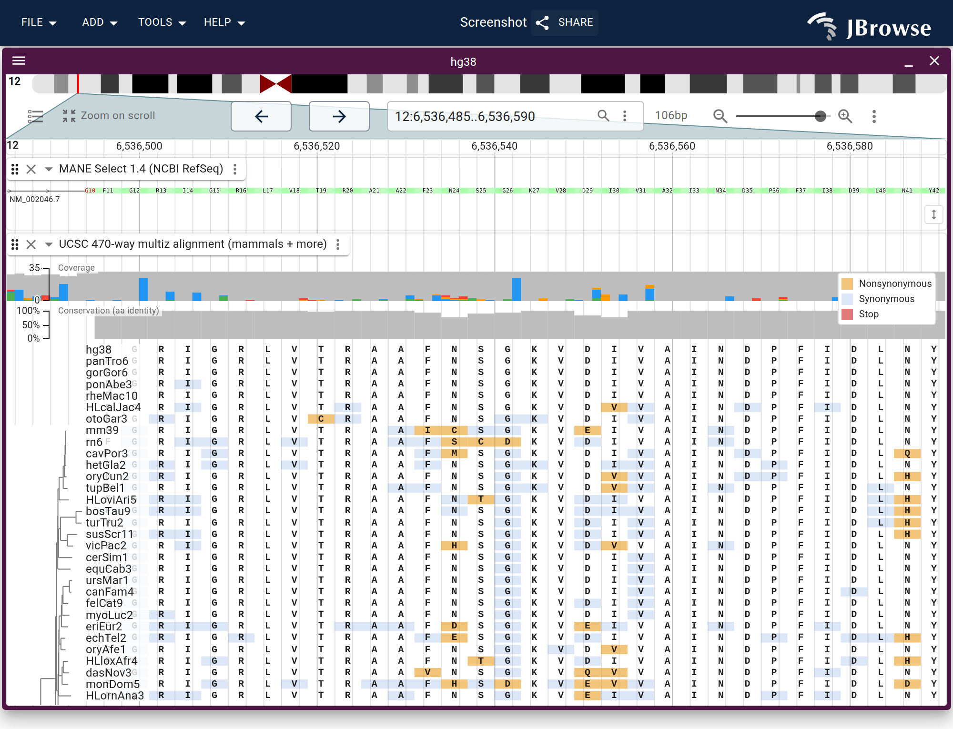953x729 pixels.
Task: Close the hg38 view panel
Action: 934,61
